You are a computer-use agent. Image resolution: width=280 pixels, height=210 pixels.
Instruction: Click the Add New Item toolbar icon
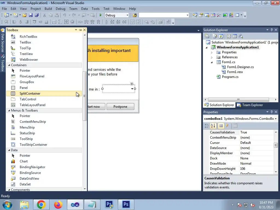tap(16, 15)
